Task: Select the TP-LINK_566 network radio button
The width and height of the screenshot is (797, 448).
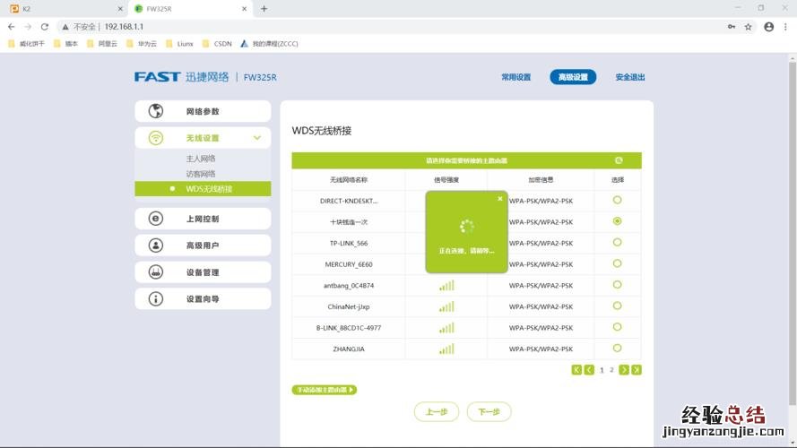Action: 617,242
